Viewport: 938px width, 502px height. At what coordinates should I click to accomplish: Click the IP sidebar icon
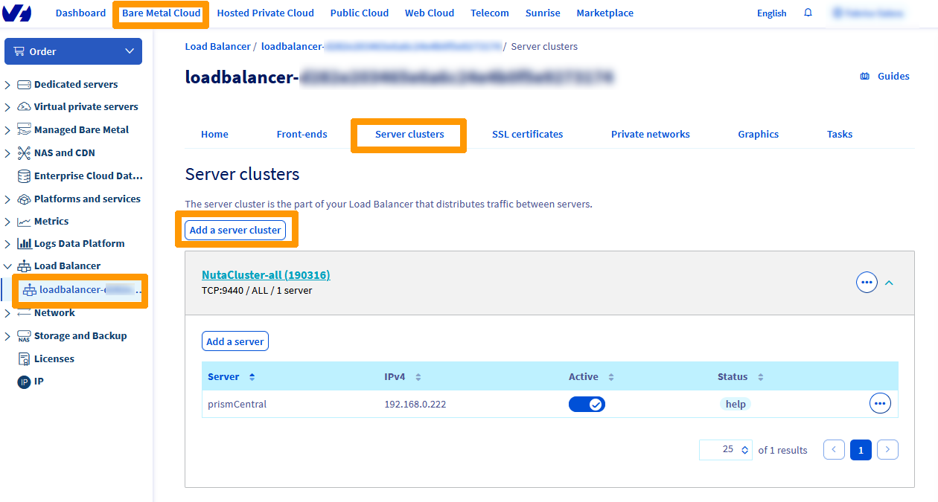pyautogui.click(x=22, y=381)
